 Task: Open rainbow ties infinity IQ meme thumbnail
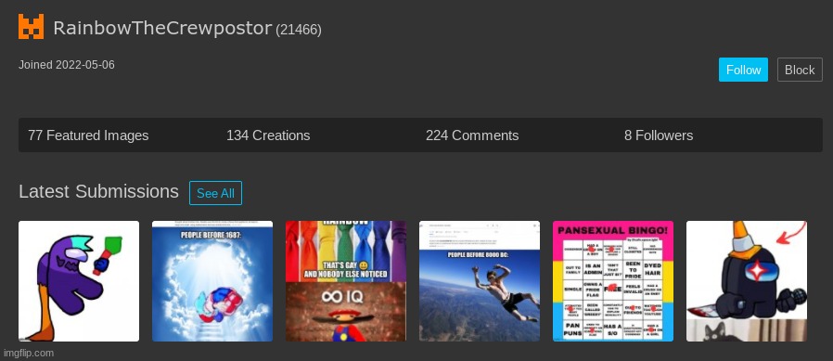[x=346, y=281]
